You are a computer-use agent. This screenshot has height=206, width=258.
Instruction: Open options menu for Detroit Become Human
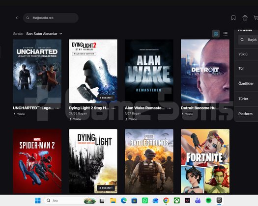pyautogui.click(x=226, y=108)
